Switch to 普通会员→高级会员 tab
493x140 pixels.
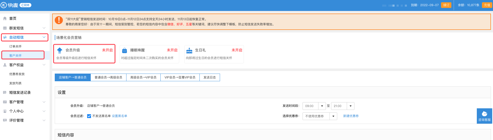108,77
